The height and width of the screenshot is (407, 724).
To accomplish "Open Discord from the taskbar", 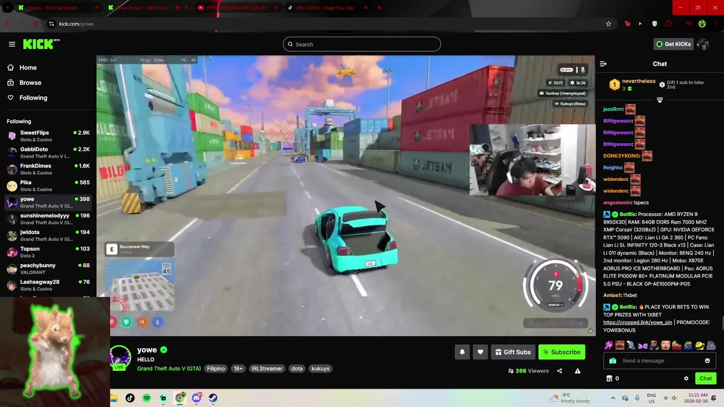I will click(x=196, y=398).
